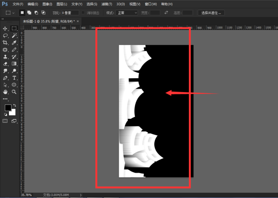Viewport: 278px width, 198px height.
Task: Select the Pen tool
Action: point(5,78)
